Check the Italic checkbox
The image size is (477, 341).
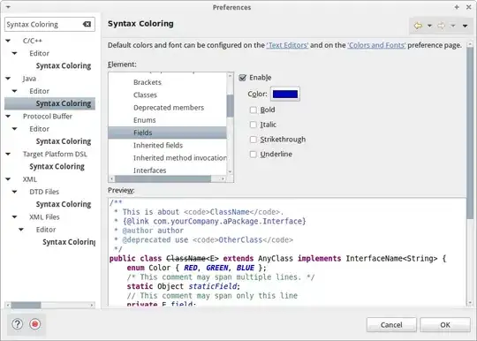(x=254, y=125)
